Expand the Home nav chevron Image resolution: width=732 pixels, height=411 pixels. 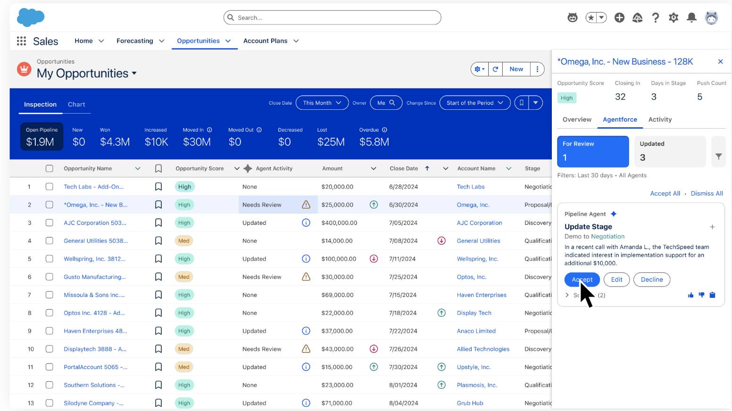[101, 41]
